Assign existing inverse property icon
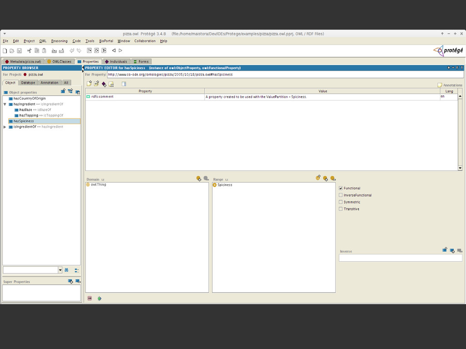 (452, 251)
